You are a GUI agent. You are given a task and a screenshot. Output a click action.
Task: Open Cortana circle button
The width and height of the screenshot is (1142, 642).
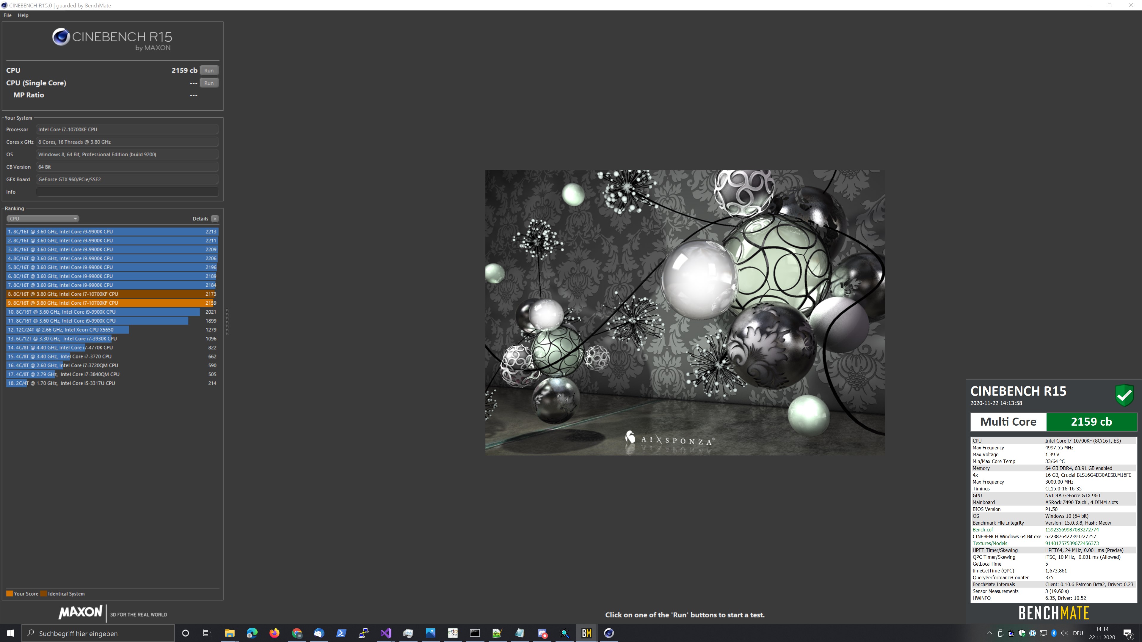[185, 633]
